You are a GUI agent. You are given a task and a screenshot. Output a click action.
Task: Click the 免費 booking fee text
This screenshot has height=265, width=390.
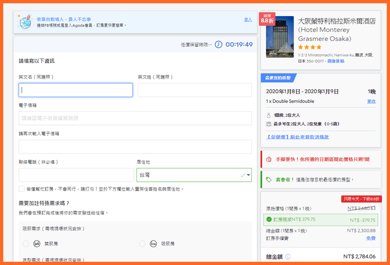point(371,238)
